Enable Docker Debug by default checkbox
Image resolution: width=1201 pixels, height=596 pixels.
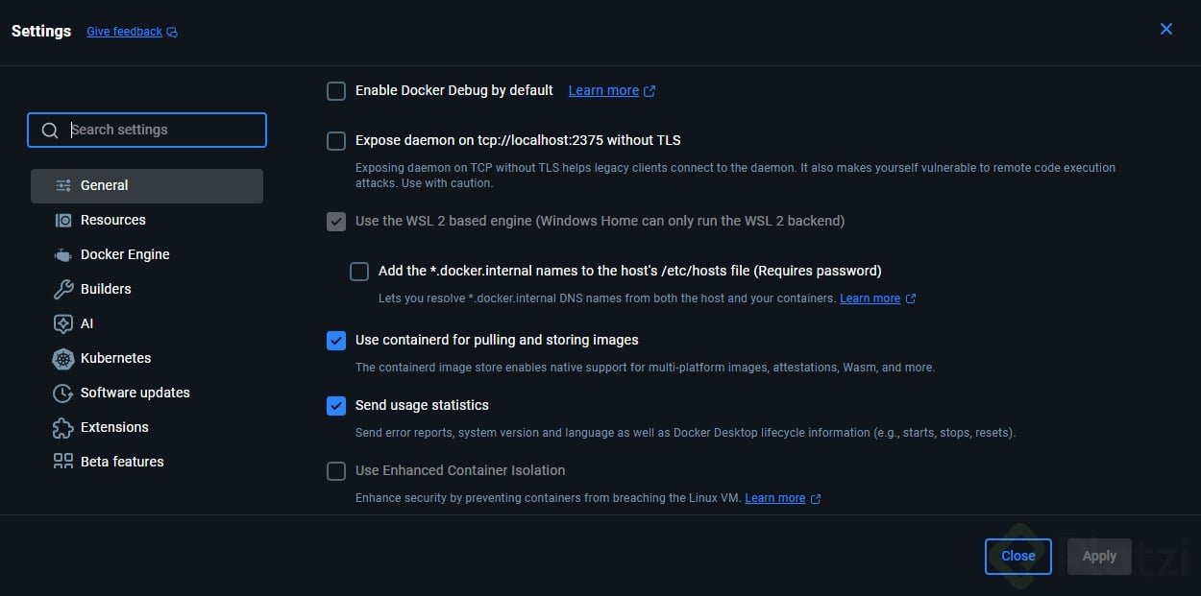(x=336, y=91)
